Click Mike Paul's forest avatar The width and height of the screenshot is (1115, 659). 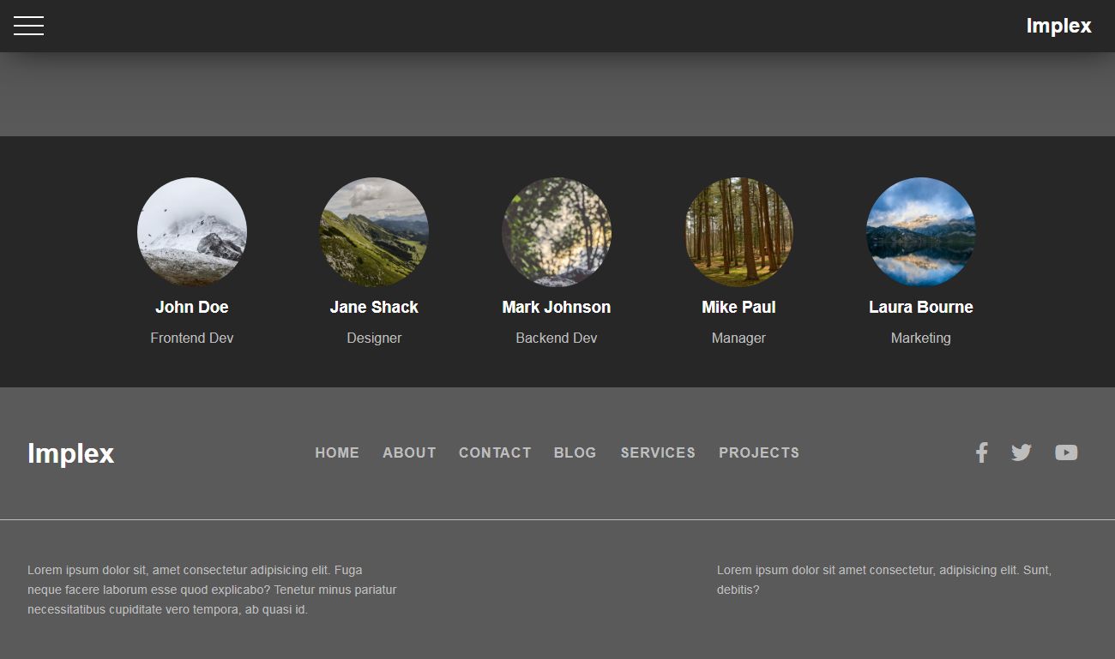point(738,232)
